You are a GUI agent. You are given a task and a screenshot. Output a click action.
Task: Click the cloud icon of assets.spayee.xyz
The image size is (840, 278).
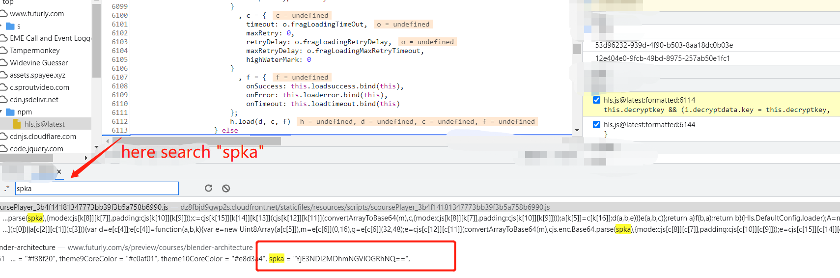pyautogui.click(x=3, y=75)
